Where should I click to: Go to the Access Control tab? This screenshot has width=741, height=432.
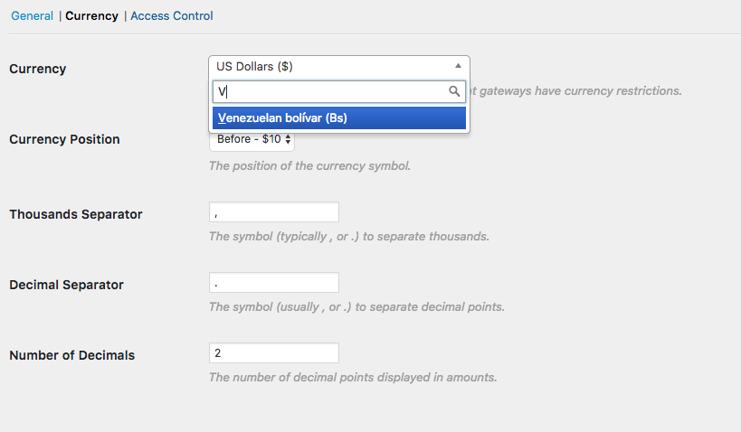172,15
